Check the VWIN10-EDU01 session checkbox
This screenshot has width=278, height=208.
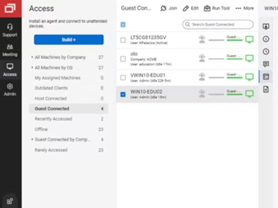(x=123, y=78)
